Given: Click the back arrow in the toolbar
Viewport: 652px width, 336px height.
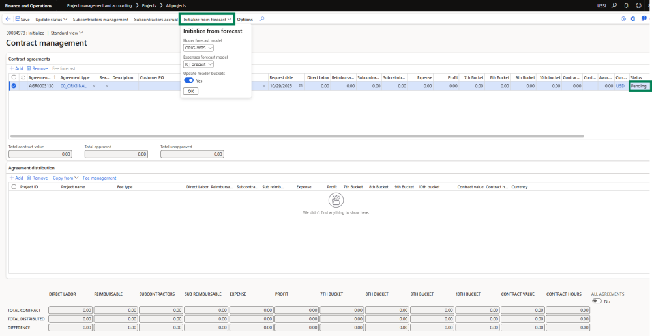Looking at the screenshot, I should 8,20.
